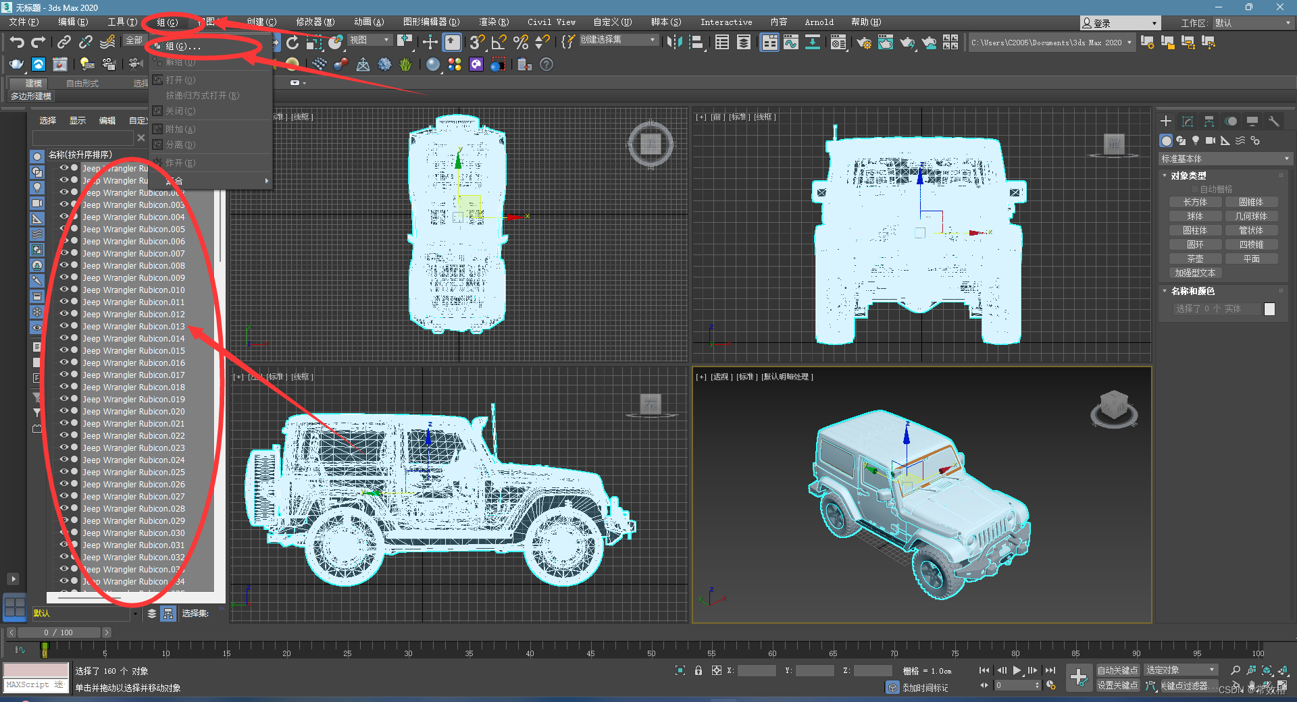Click the Select and Manipulate cross icon
The width and height of the screenshot is (1297, 702).
430,43
